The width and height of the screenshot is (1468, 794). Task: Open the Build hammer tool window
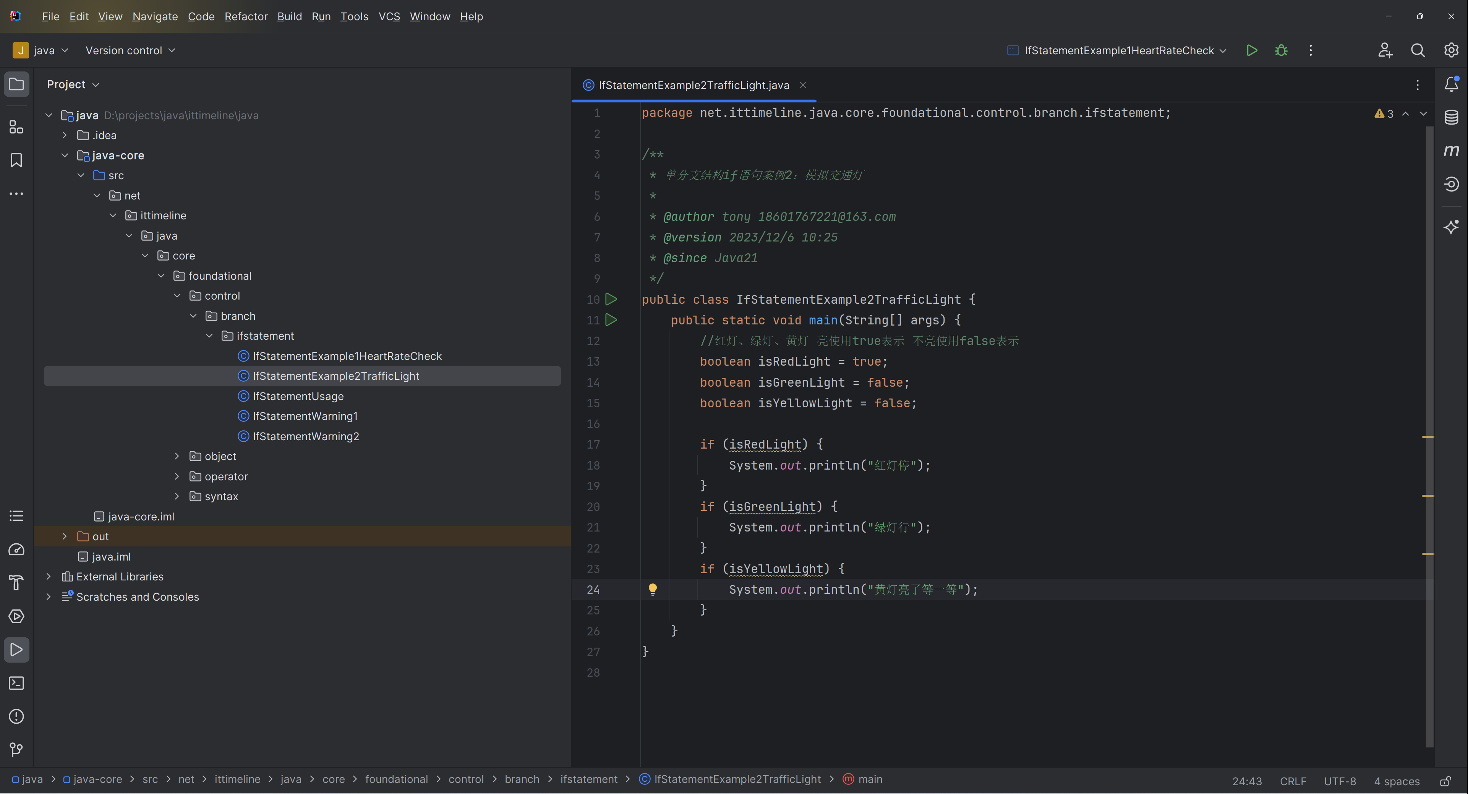16,583
